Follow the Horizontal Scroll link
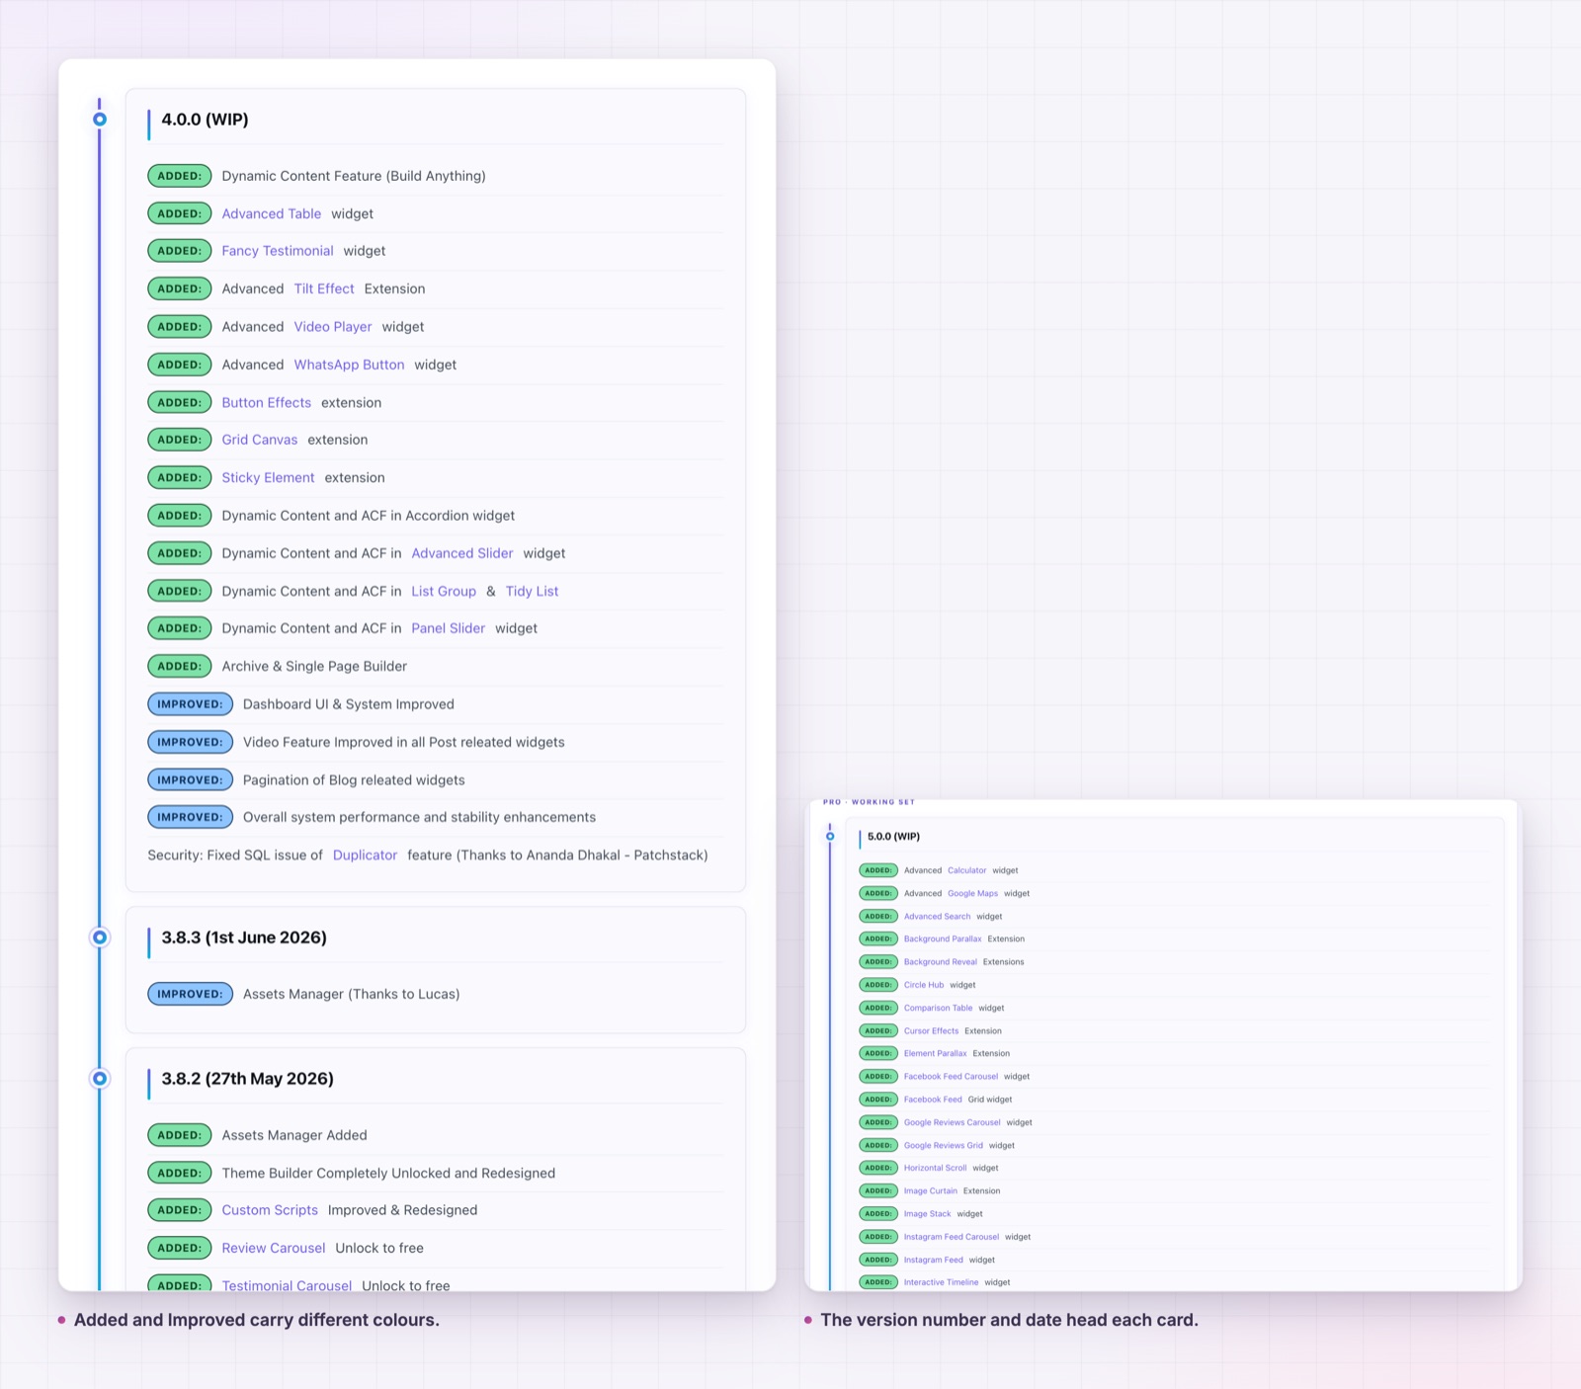Image resolution: width=1581 pixels, height=1389 pixels. tap(936, 1168)
